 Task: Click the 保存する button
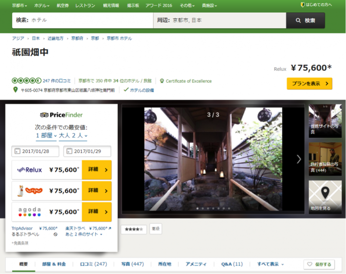(x=319, y=264)
